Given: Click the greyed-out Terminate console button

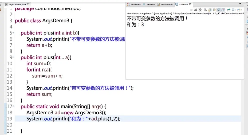Looking at the screenshot, I should click(x=191, y=10).
